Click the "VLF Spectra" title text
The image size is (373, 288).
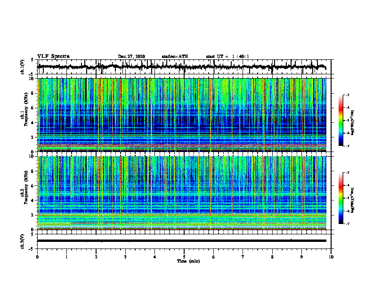point(53,56)
